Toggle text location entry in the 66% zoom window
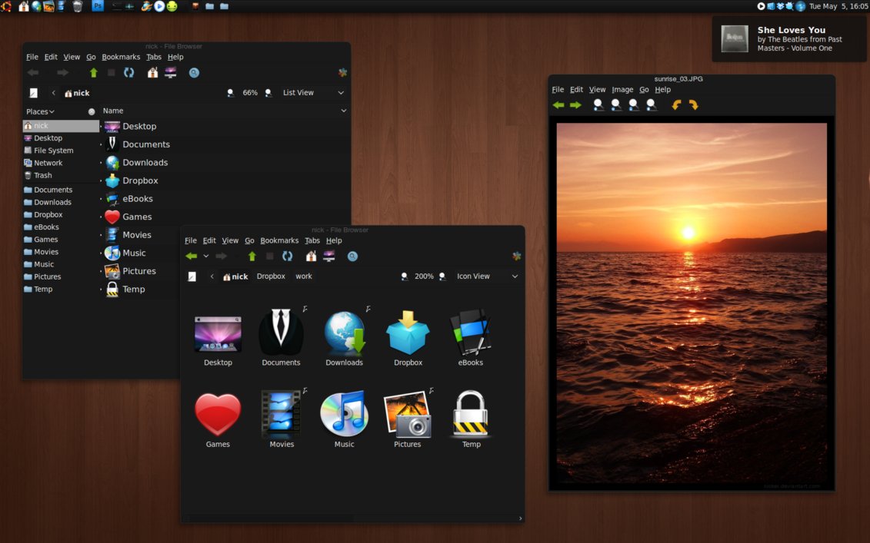The height and width of the screenshot is (543, 870). (33, 93)
